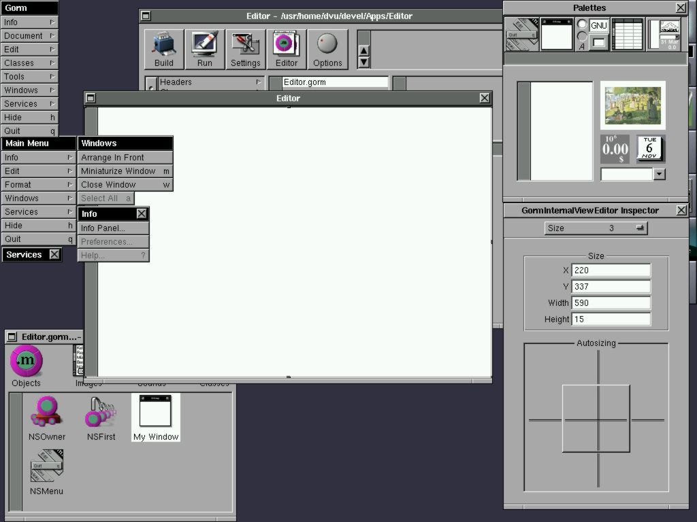Viewport: 697px width, 522px height.
Task: Click the Build toolbar icon
Action: 164,49
